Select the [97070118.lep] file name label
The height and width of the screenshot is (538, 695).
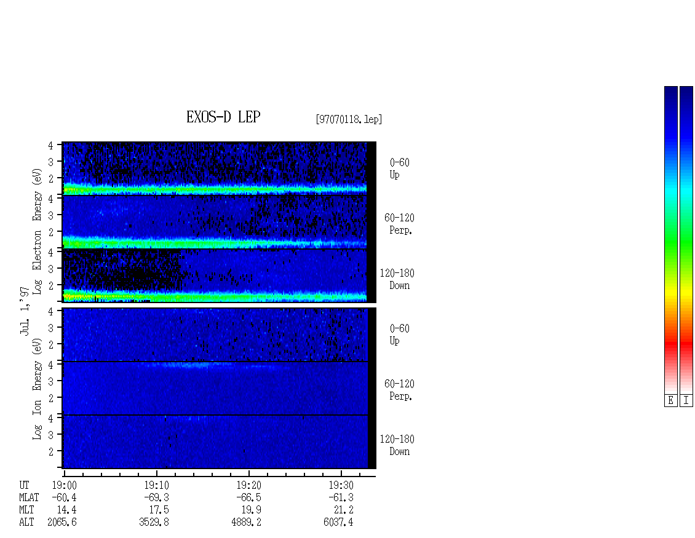click(x=349, y=119)
